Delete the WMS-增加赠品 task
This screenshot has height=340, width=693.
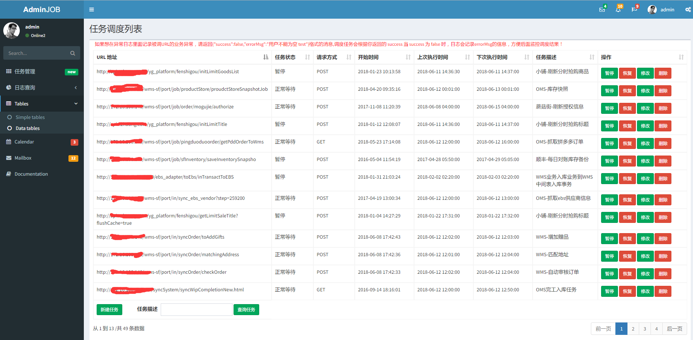pos(663,239)
